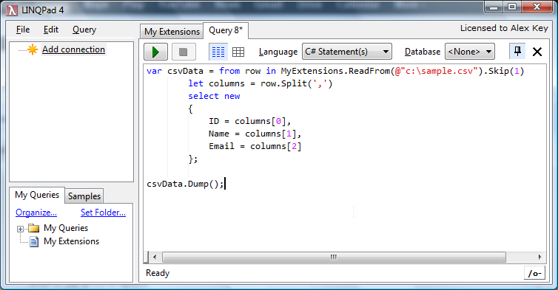Switch to rich text results view icon

(218, 52)
